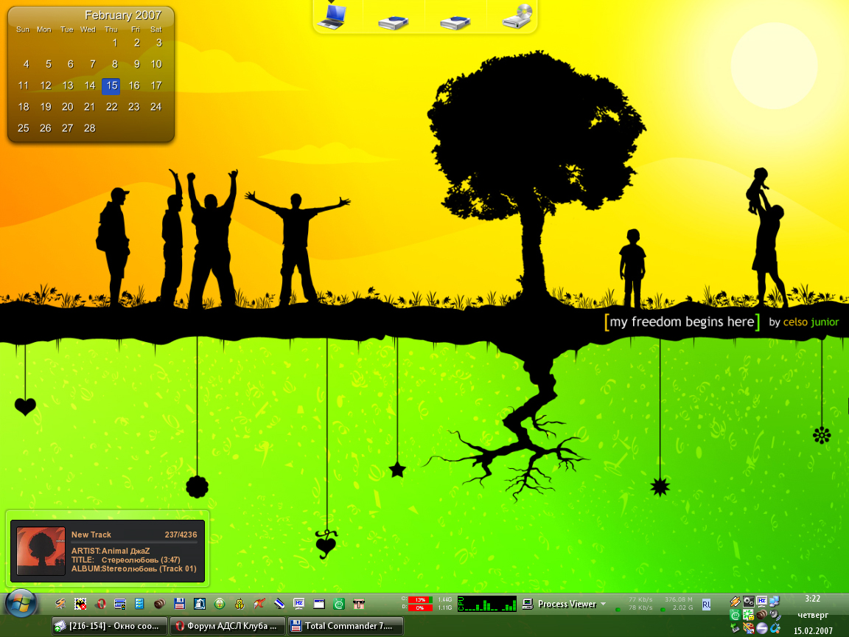Screen dimensions: 849x637
Task: Click the tray Hz monitor icon
Action: pos(761,602)
